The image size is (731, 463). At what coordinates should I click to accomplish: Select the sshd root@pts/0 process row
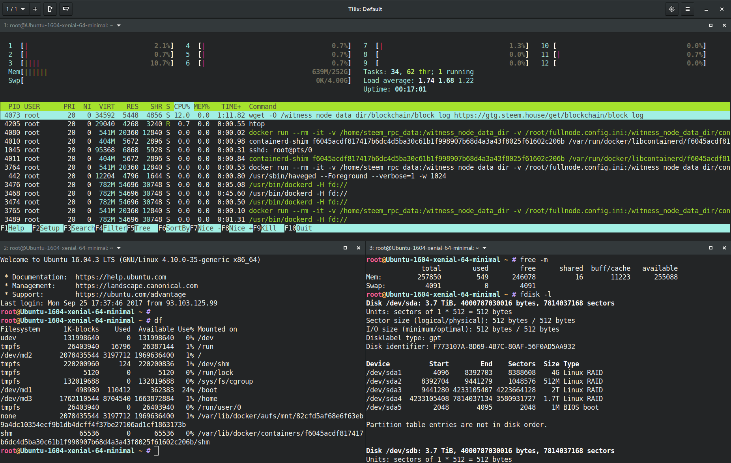pyautogui.click(x=365, y=150)
